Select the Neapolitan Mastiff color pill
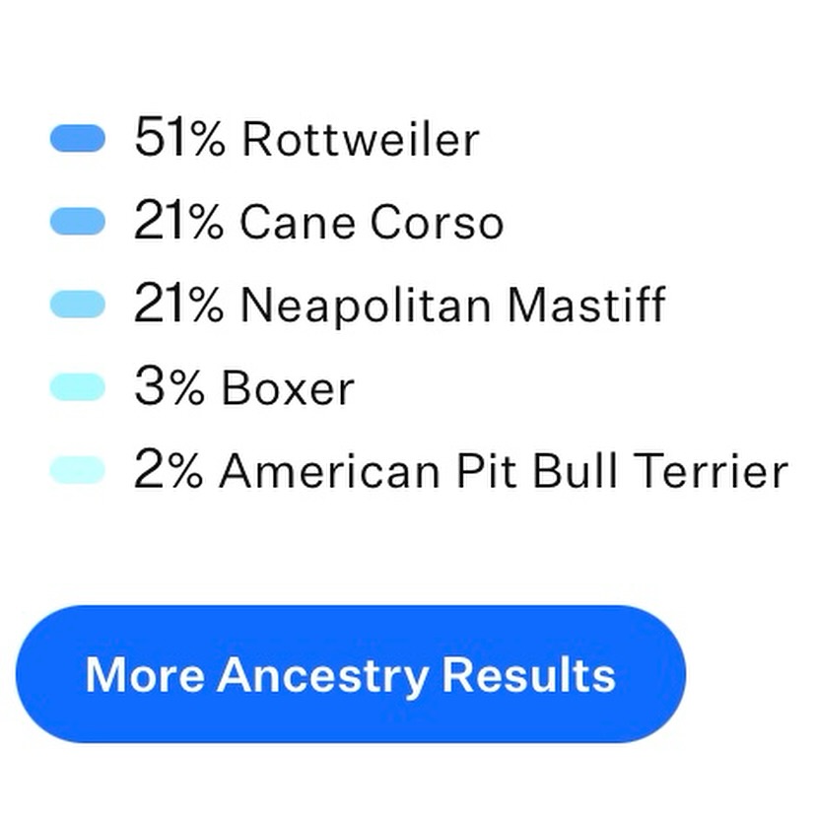The height and width of the screenshot is (816, 816). [x=77, y=305]
